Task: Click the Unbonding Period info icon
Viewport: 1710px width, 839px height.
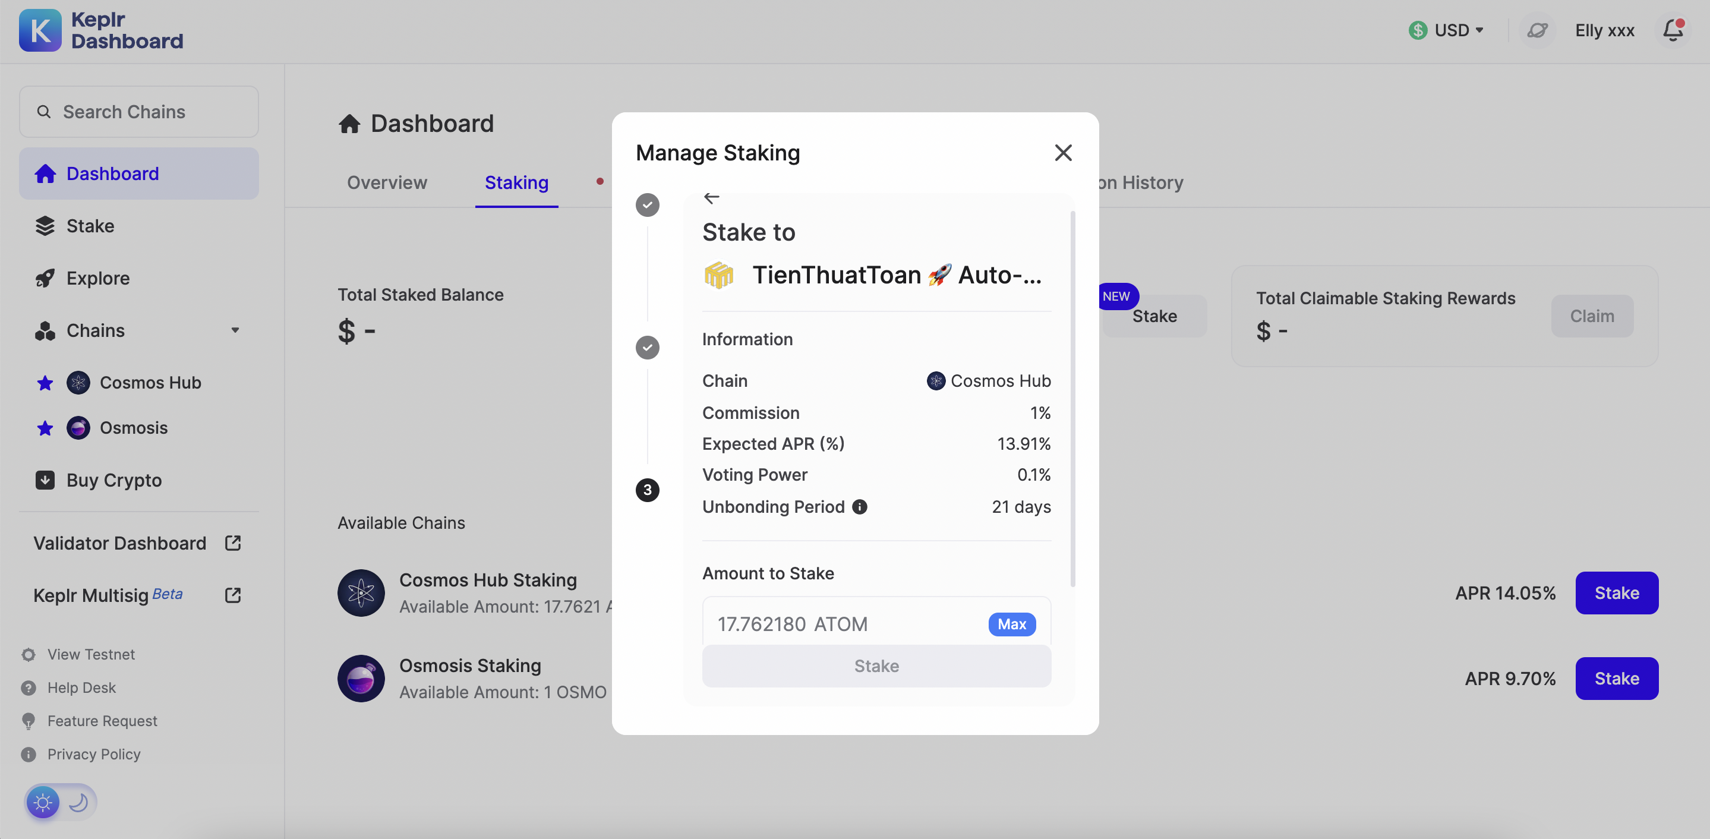Action: tap(860, 507)
